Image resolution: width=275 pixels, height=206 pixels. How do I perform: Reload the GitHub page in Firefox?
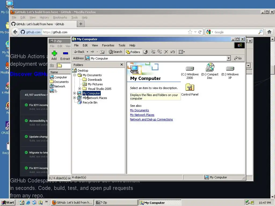200,32
